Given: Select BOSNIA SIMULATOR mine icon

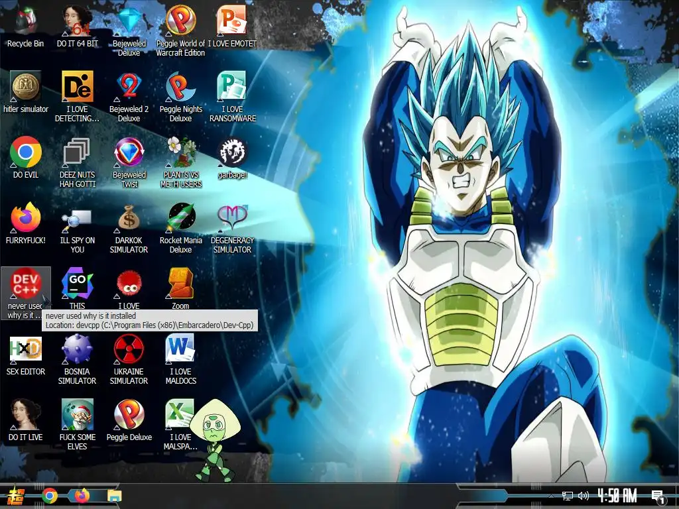Looking at the screenshot, I should [78, 349].
